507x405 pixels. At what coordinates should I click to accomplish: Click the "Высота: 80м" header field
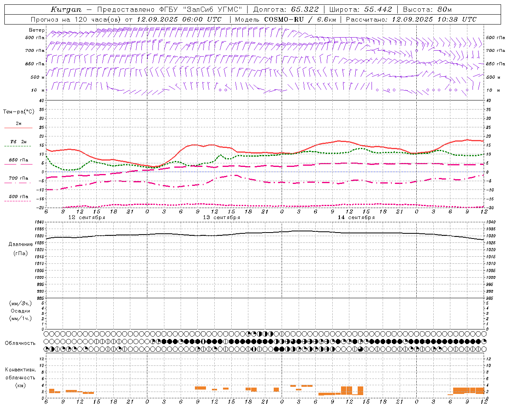pyautogui.click(x=427, y=9)
